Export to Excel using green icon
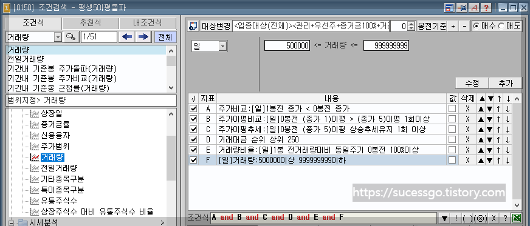Viewport: 530px width, 226px height. point(516,218)
